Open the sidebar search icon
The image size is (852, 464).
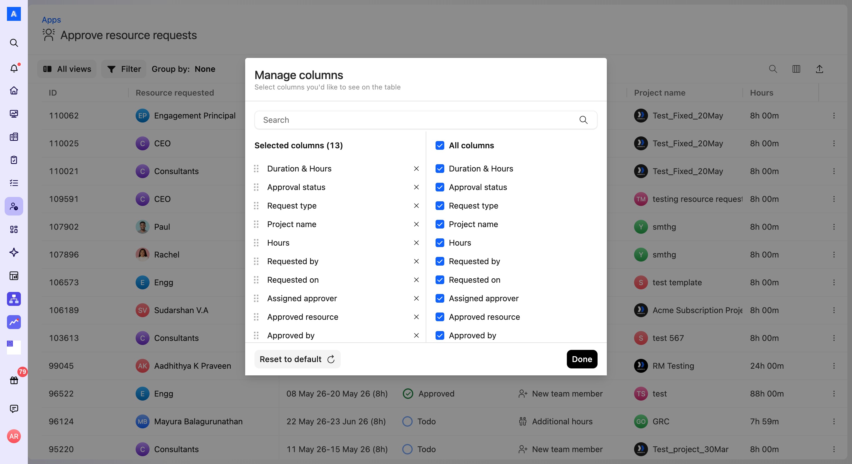[14, 43]
